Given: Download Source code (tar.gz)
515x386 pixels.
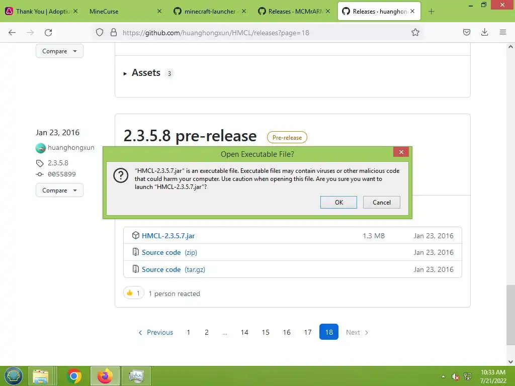Looking at the screenshot, I should click(174, 269).
